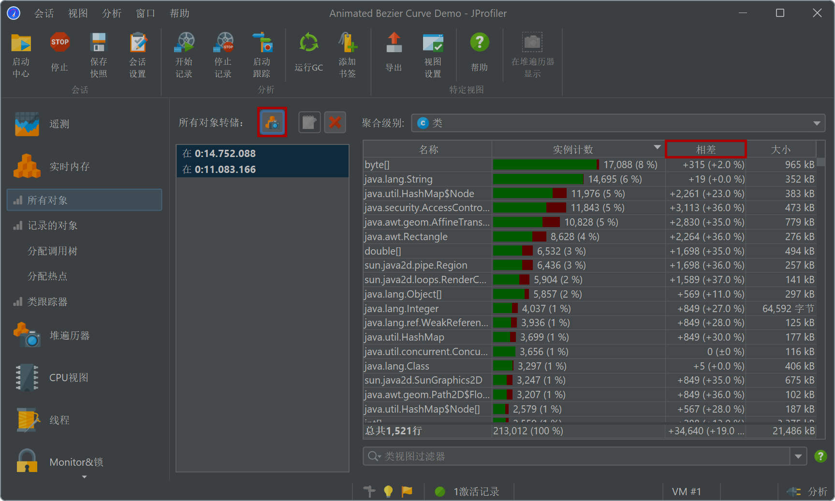Screen dimensions: 835x501
Task: Select the java.awt.Rectangle row
Action: point(590,237)
